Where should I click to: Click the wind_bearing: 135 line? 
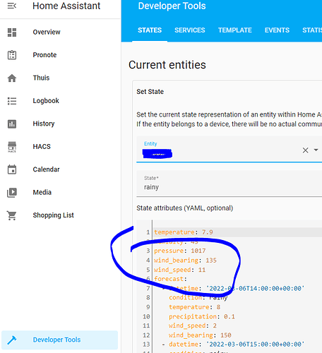click(185, 261)
